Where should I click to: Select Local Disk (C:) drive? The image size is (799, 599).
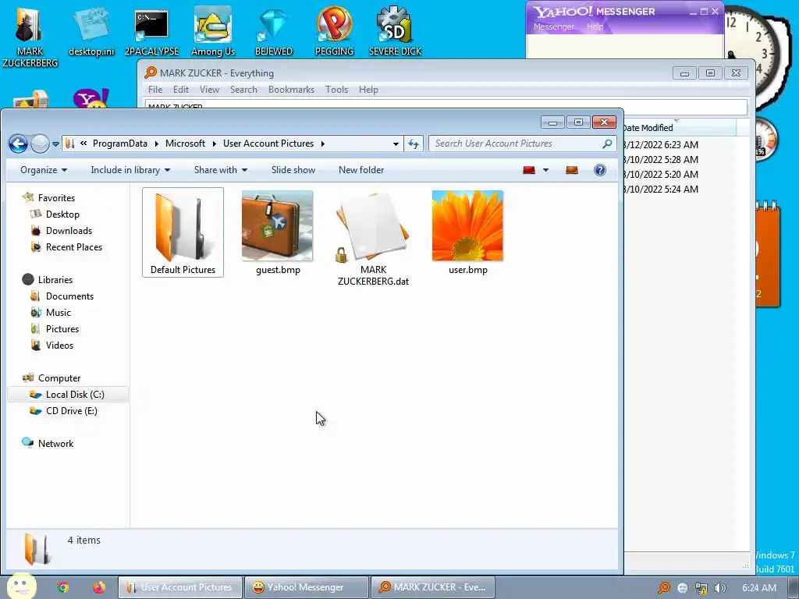[68, 394]
